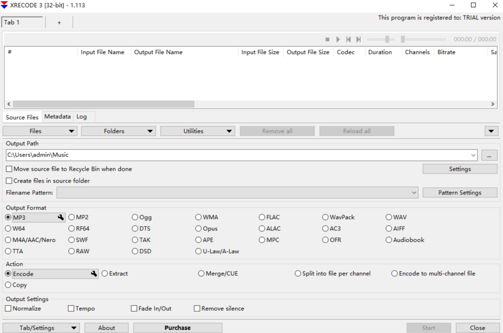Screen dimensions: 503x333
Task: Click Settings button for output path
Action: tap(460, 169)
